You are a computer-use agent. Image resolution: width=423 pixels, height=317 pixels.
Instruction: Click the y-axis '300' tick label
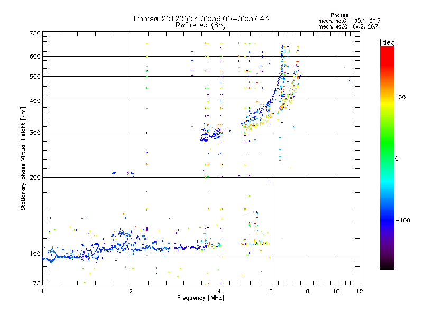click(35, 133)
